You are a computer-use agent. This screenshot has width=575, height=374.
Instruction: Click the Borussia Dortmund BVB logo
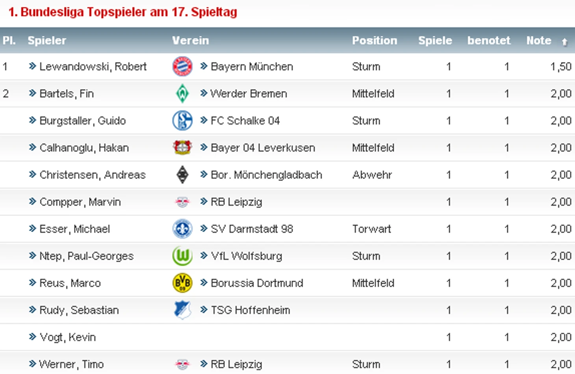[x=182, y=283]
